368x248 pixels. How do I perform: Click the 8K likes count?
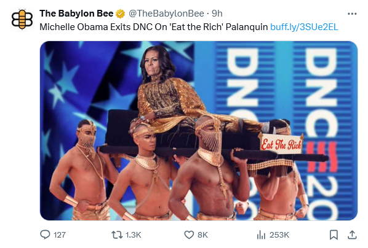click(202, 235)
